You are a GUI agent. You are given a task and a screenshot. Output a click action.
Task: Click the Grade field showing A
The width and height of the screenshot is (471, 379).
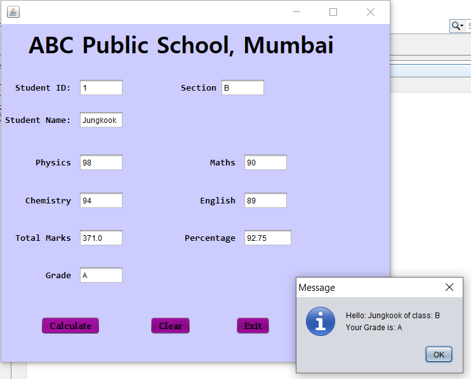click(101, 275)
